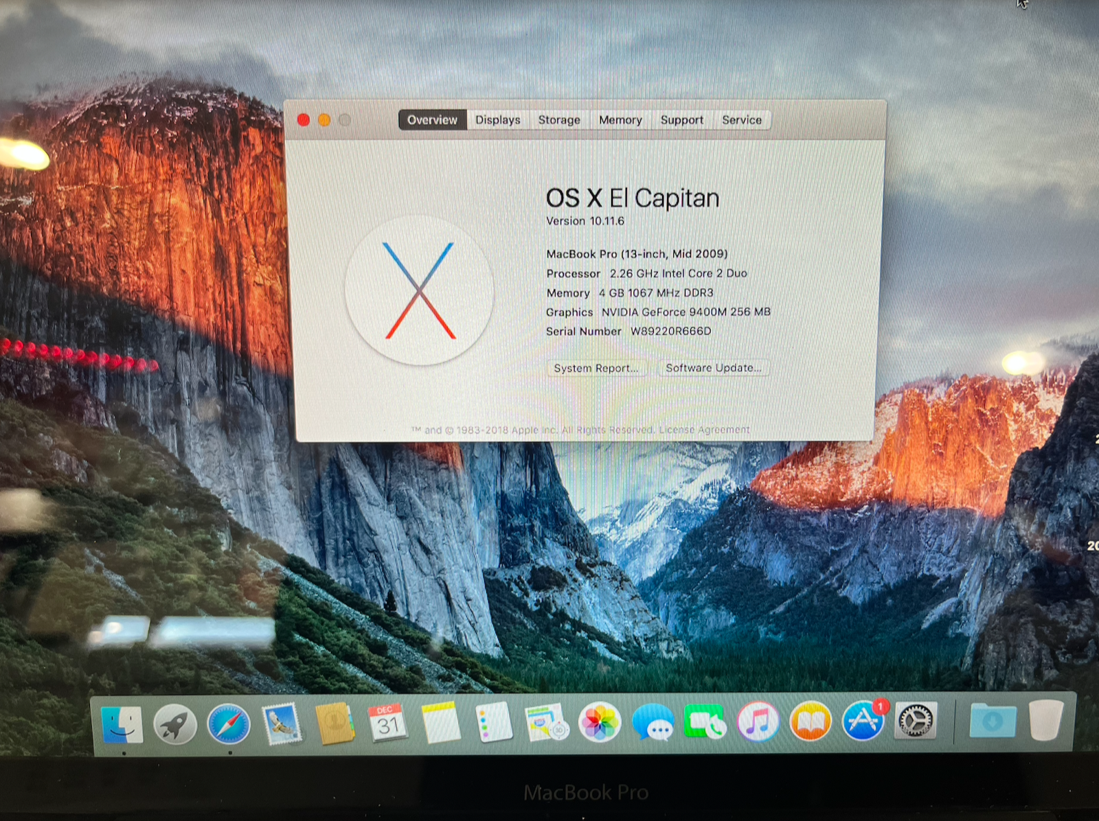Open the Photos app

tap(600, 722)
